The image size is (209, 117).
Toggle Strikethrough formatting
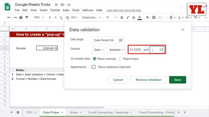[x=134, y=18]
